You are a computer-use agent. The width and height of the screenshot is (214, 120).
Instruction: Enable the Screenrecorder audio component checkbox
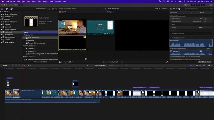[x=171, y=59]
